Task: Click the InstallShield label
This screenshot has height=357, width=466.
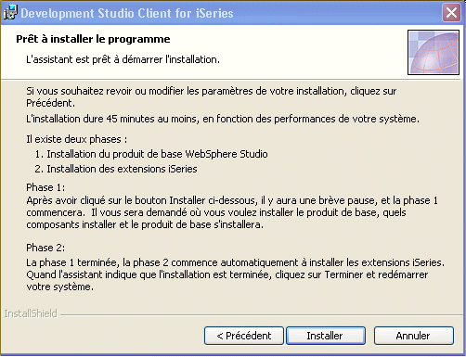Action: pos(31,313)
